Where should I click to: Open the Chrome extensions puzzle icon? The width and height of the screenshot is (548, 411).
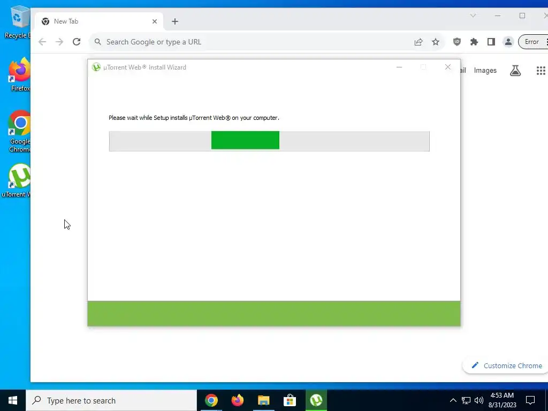pyautogui.click(x=474, y=42)
